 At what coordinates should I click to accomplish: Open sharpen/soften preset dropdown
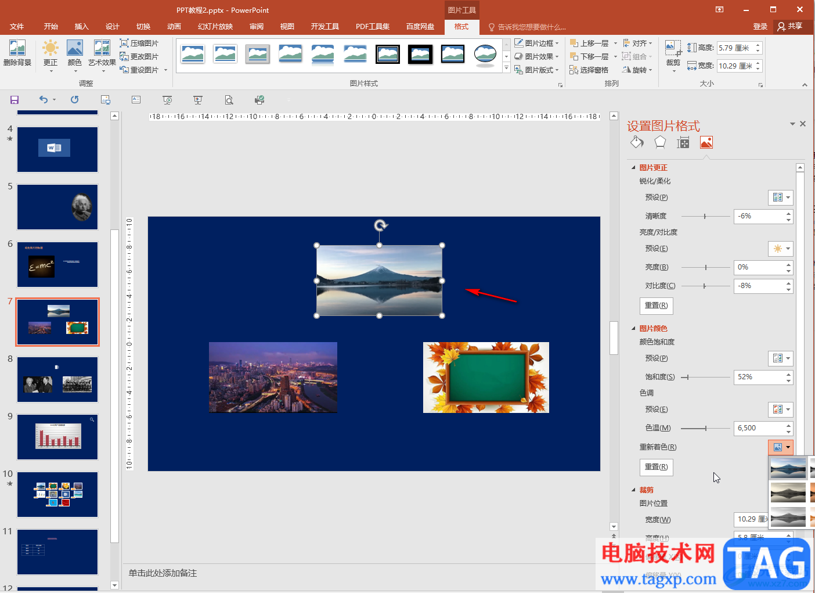(x=780, y=197)
